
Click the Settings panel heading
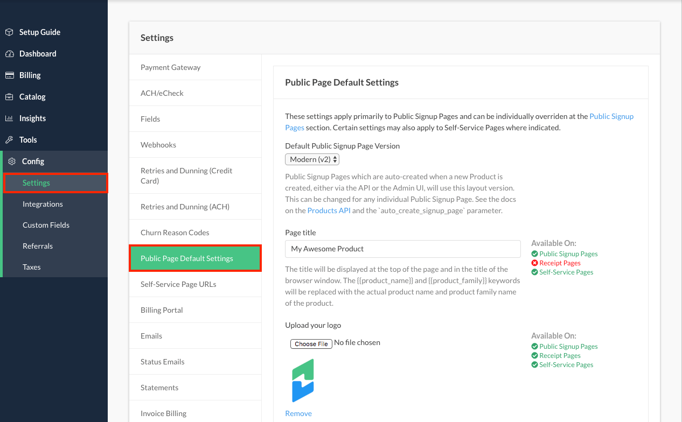(x=157, y=38)
